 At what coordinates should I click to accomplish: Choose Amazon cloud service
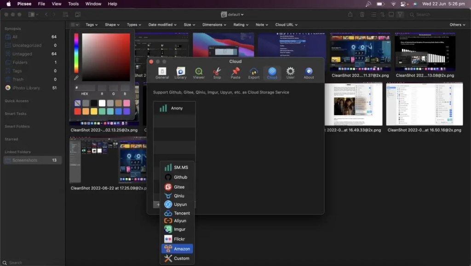pos(177,249)
